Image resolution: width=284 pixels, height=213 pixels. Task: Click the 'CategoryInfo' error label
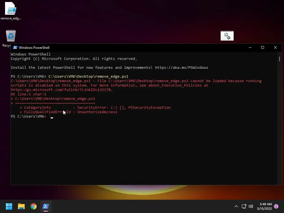pyautogui.click(x=37, y=108)
